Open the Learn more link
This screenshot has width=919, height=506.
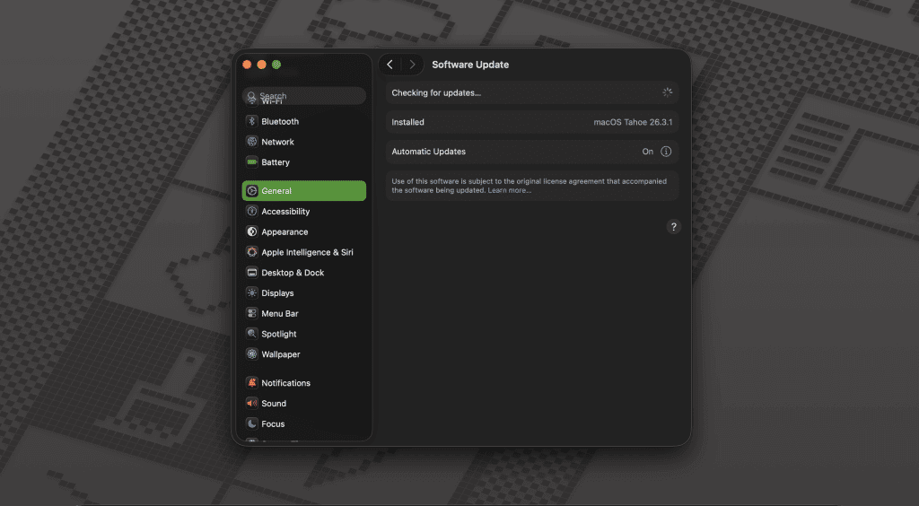pos(509,190)
